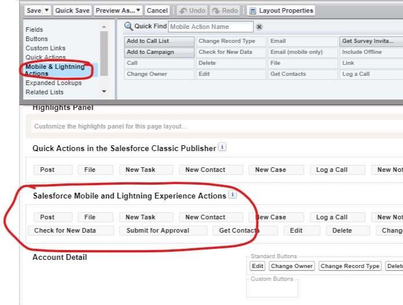Click the Quick Find magnifier icon
The image size is (403, 305).
(129, 26)
